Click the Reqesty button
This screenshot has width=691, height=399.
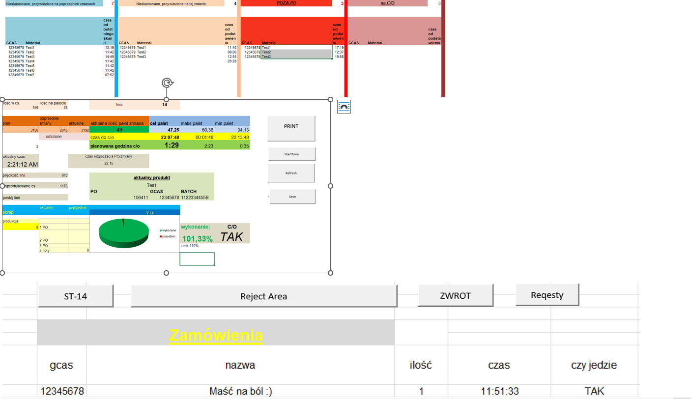click(x=547, y=295)
